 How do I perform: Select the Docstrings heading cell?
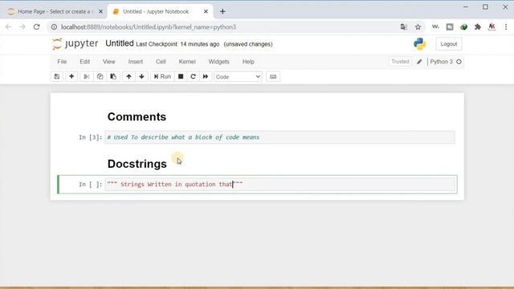(x=137, y=164)
